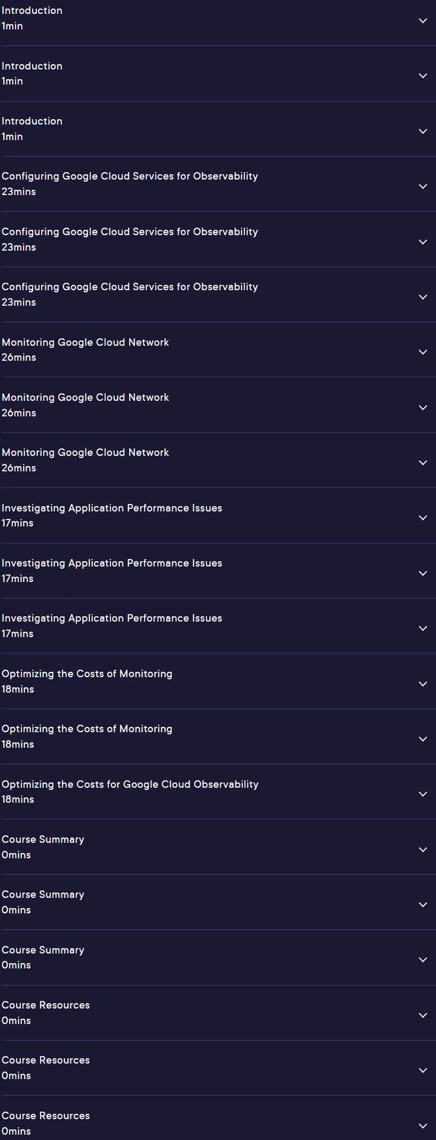Click chevron for Optimizing the Costs for Google Cloud Observability
436x1140 pixels.
click(423, 794)
